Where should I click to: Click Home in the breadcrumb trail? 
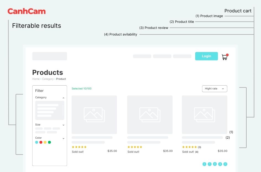point(36,79)
